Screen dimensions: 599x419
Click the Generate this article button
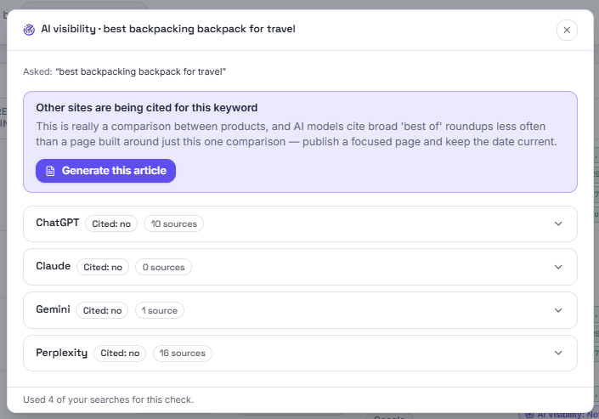point(106,171)
